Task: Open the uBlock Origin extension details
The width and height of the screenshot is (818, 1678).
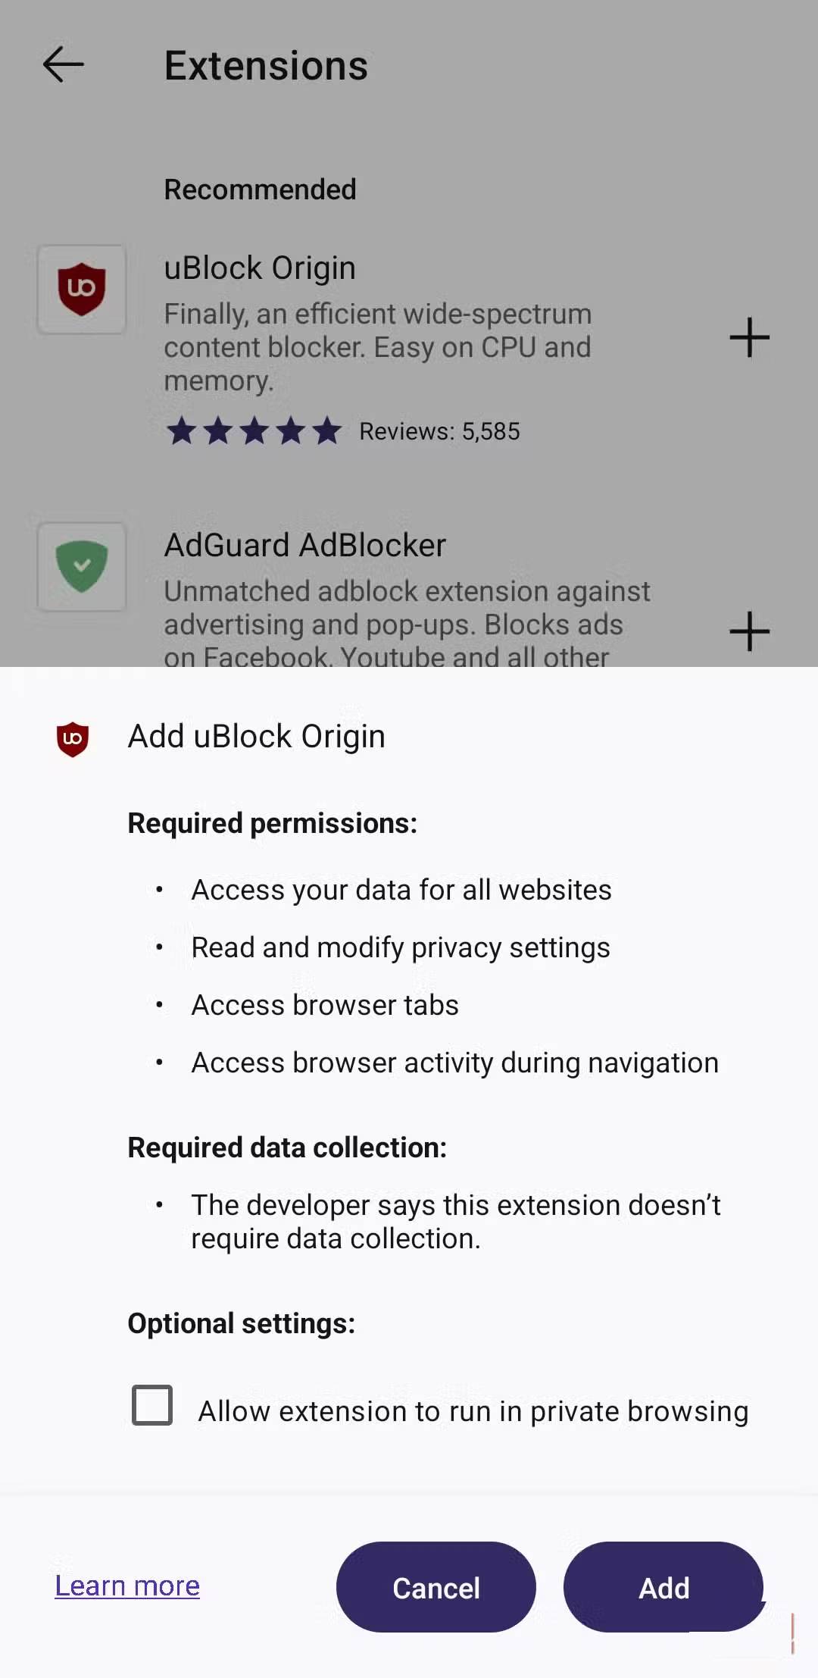Action: [260, 268]
